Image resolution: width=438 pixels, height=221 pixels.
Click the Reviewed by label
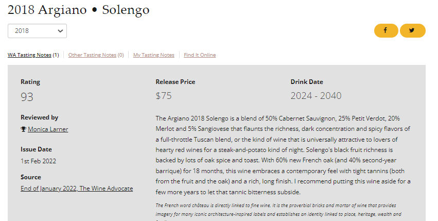click(39, 117)
